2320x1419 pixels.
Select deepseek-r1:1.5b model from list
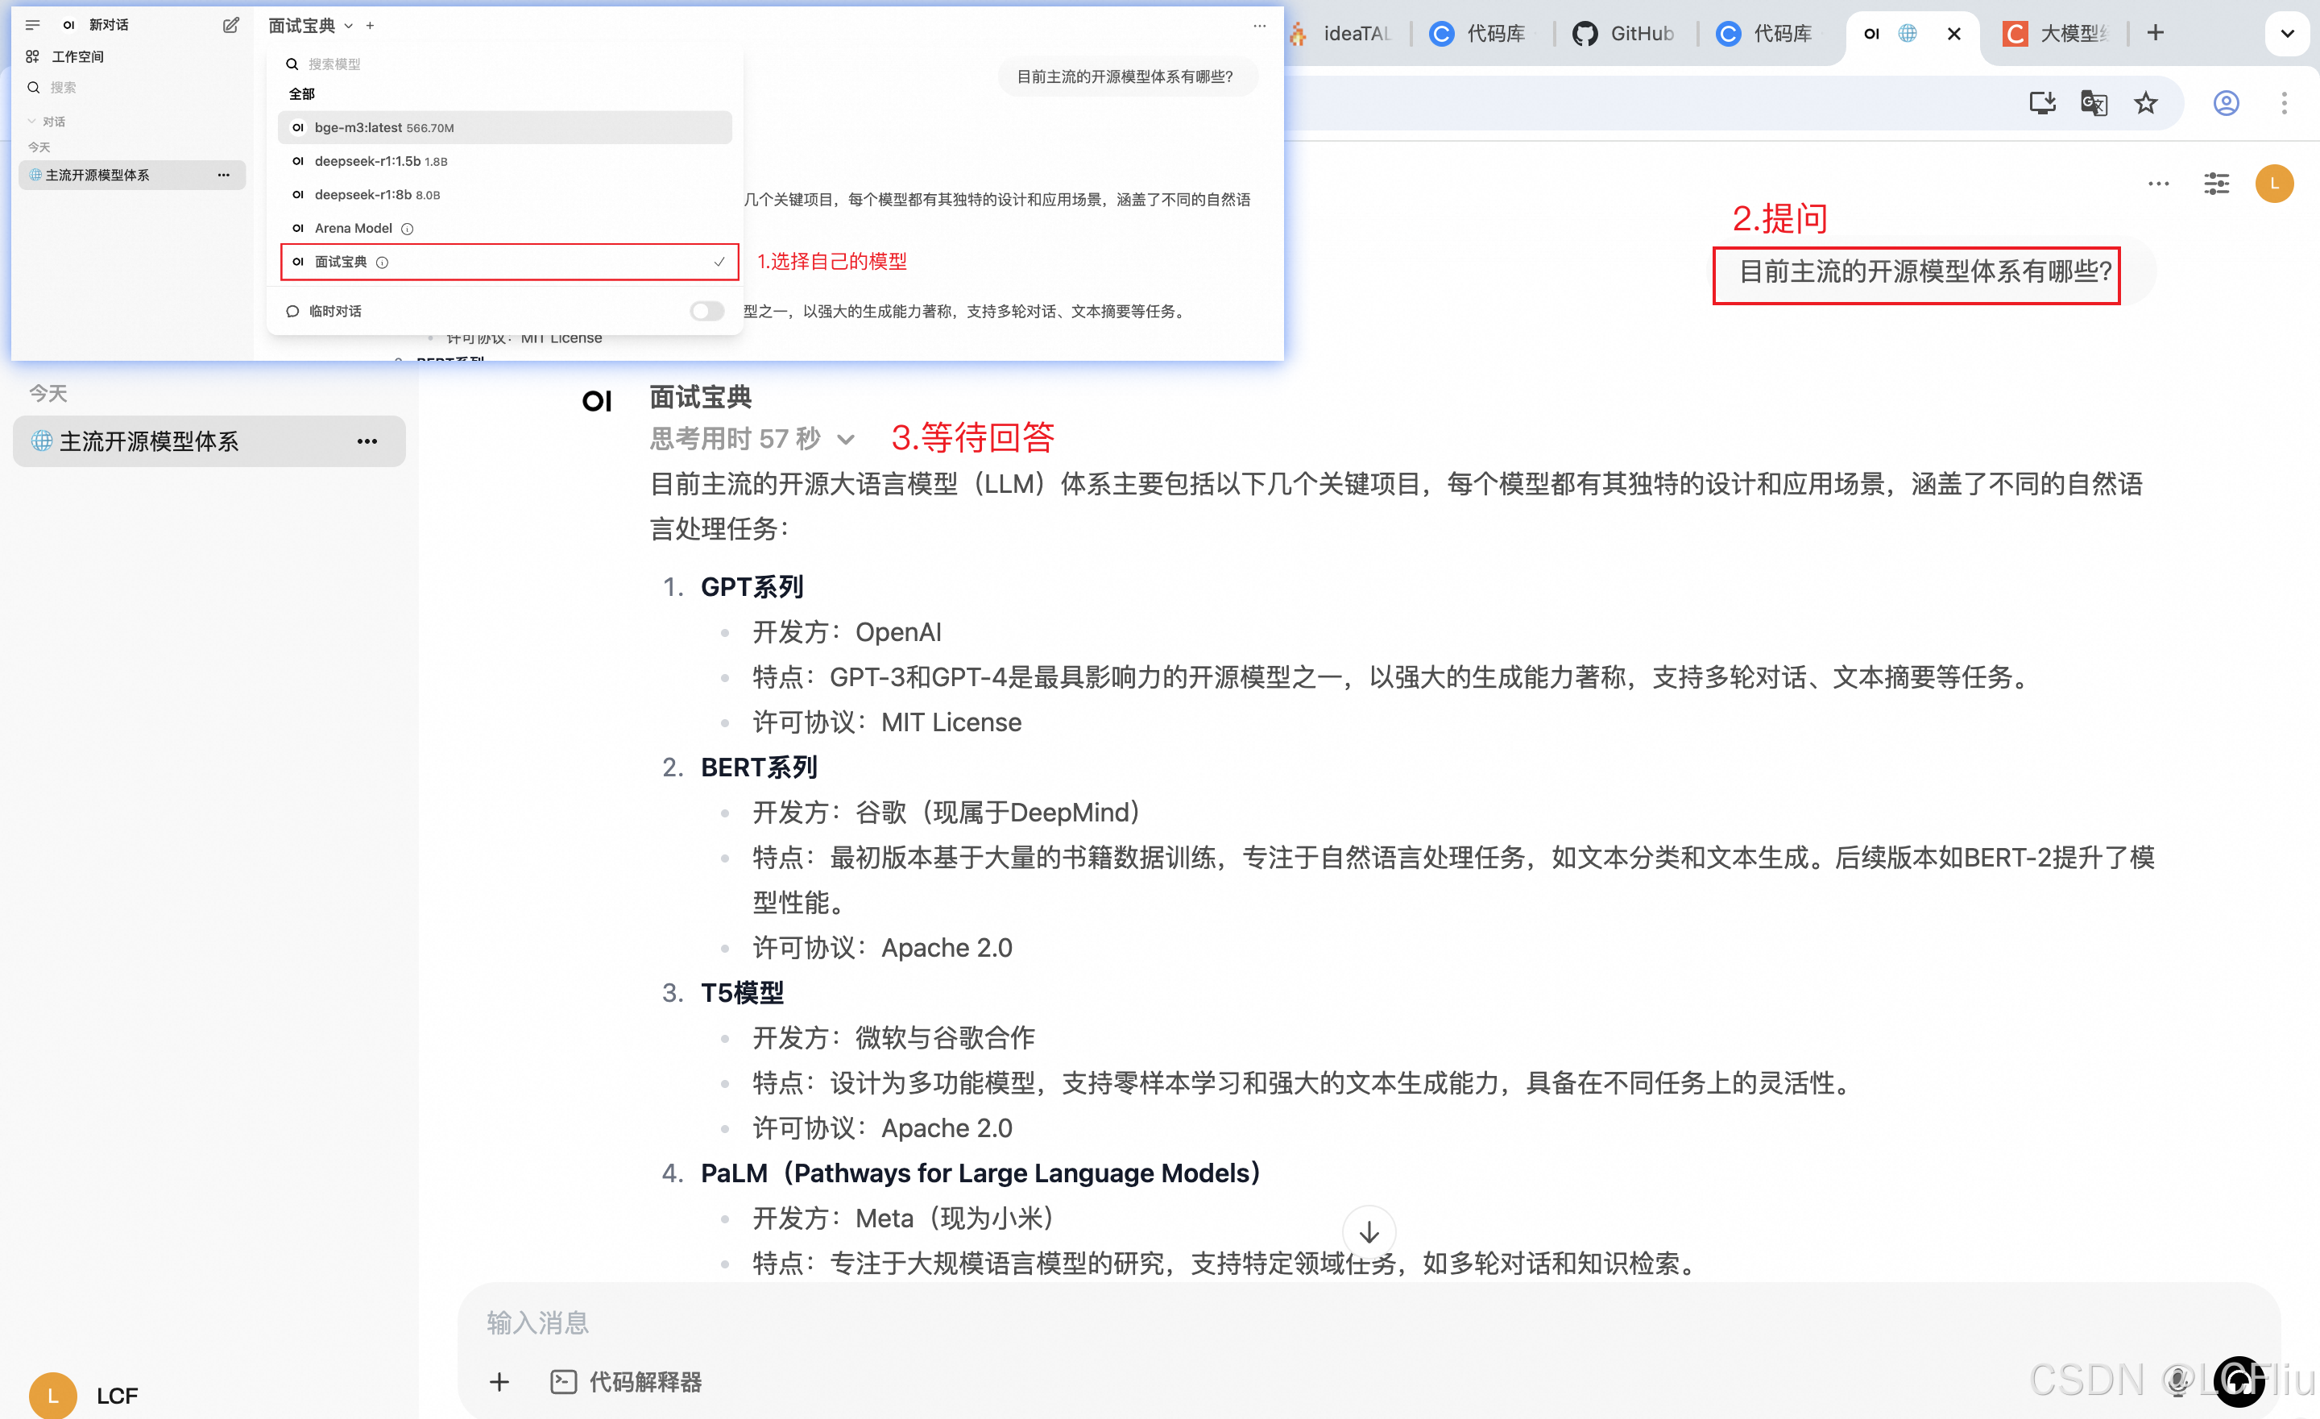click(504, 162)
